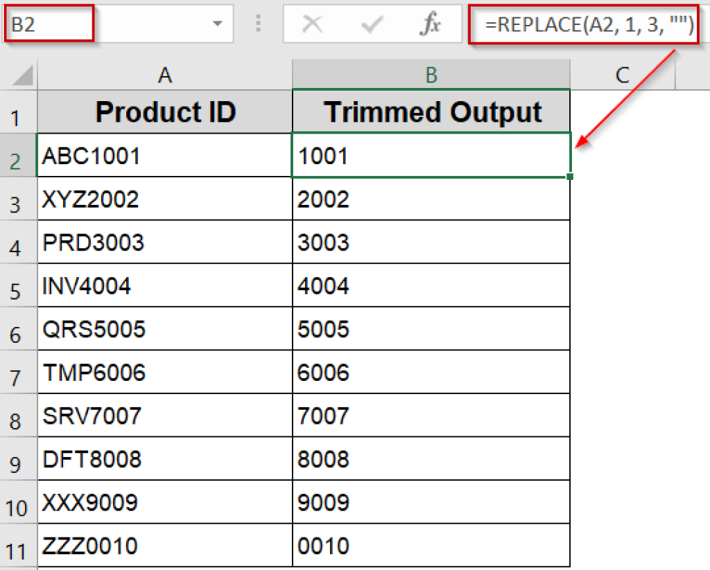Click the fill handle on cell B2
The height and width of the screenshot is (570, 710).
click(x=569, y=176)
